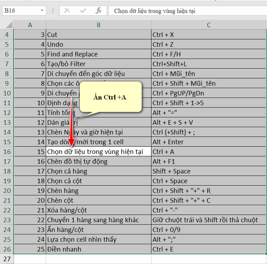Click the cell containing 'Cut'
267x264 pixels.
click(98, 35)
